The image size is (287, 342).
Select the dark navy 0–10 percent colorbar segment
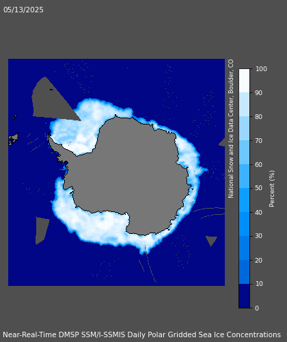(245, 296)
